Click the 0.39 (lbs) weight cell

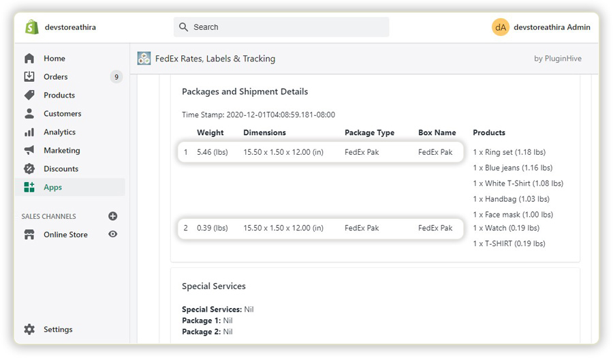click(x=213, y=228)
